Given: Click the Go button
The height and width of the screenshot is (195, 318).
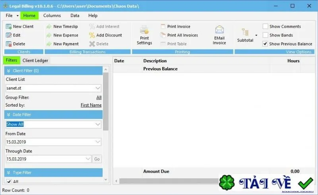Looking at the screenshot, I should click(97, 159).
